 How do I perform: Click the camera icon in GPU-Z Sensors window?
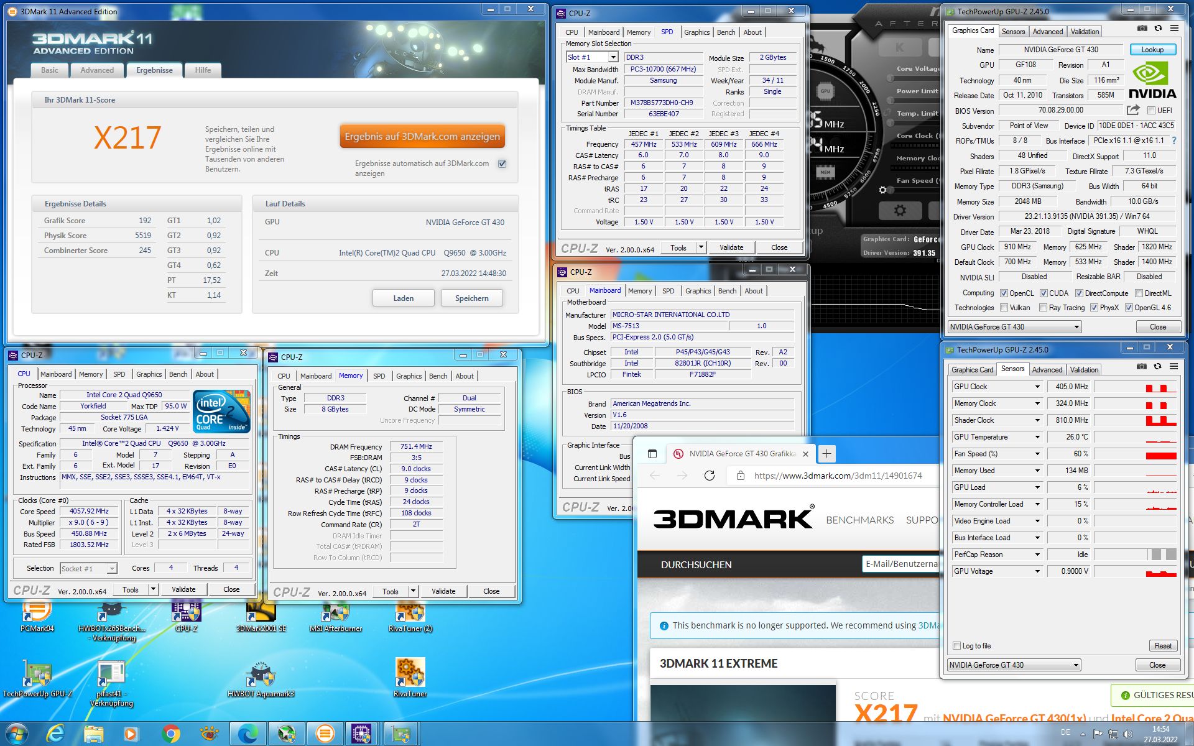pyautogui.click(x=1142, y=366)
